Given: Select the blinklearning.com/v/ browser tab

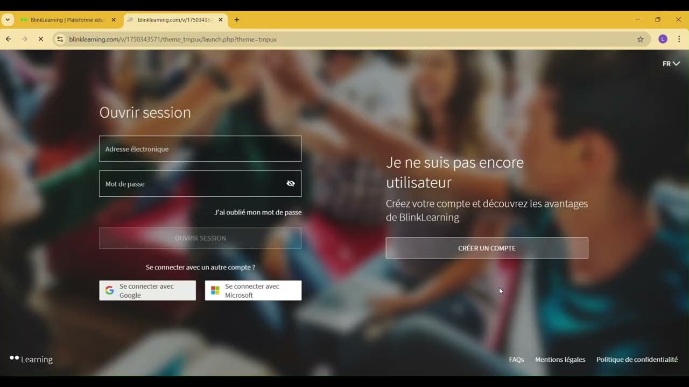Looking at the screenshot, I should [x=175, y=20].
